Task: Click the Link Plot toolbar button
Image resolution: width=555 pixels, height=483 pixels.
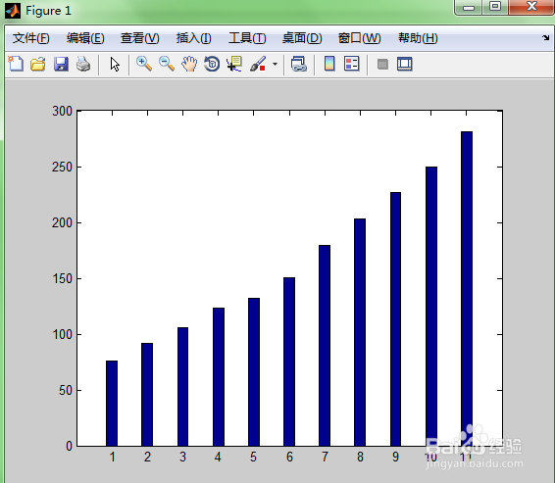Action: 299,64
